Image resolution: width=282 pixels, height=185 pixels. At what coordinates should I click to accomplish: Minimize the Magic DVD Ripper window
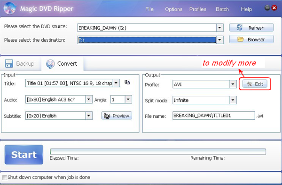point(267,8)
